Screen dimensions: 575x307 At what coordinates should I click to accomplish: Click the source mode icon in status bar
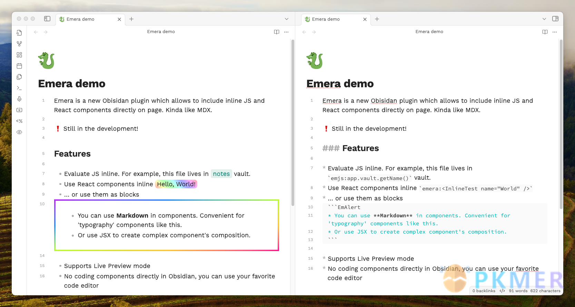point(502,291)
